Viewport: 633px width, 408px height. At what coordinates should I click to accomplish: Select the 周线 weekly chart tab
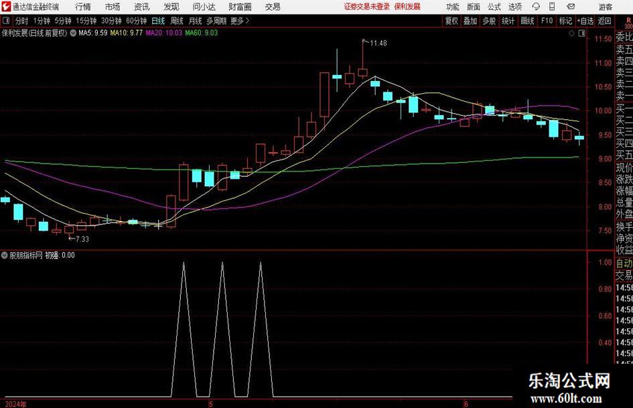click(177, 21)
